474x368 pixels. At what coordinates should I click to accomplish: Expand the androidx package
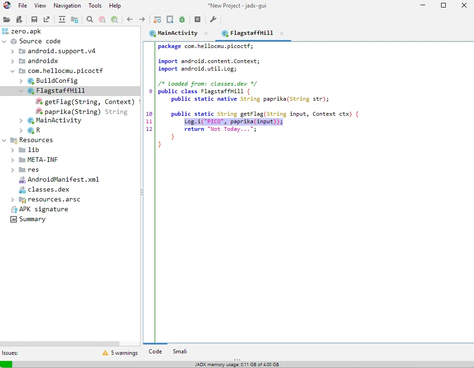(x=12, y=61)
